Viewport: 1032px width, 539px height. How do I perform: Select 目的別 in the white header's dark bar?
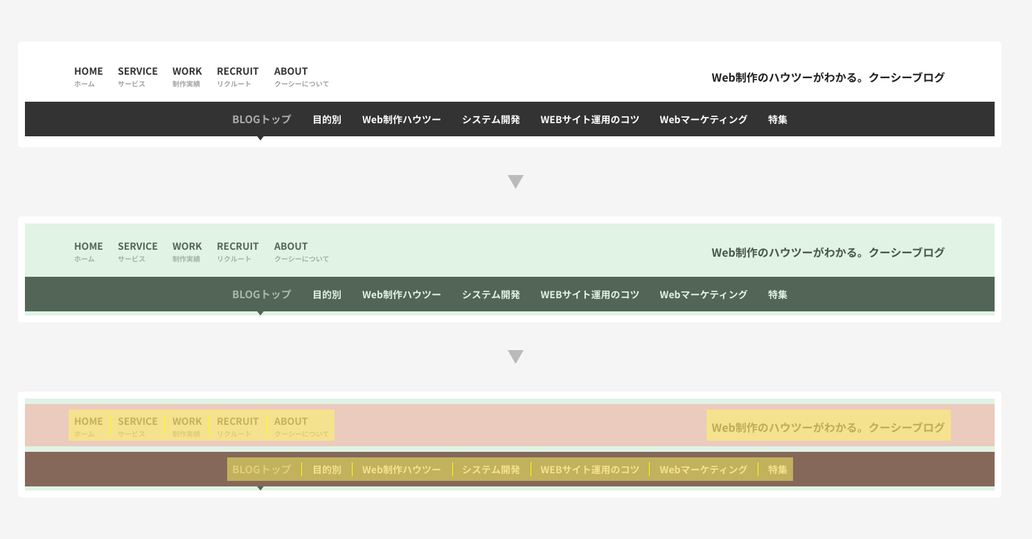327,119
